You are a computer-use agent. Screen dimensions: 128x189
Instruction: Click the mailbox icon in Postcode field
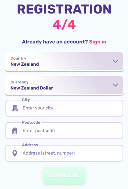pyautogui.click(x=15, y=131)
